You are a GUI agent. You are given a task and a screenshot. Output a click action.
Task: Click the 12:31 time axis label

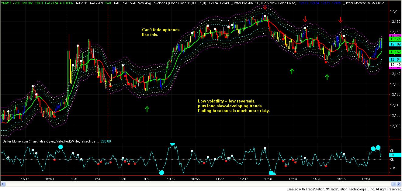pyautogui.click(x=269, y=179)
